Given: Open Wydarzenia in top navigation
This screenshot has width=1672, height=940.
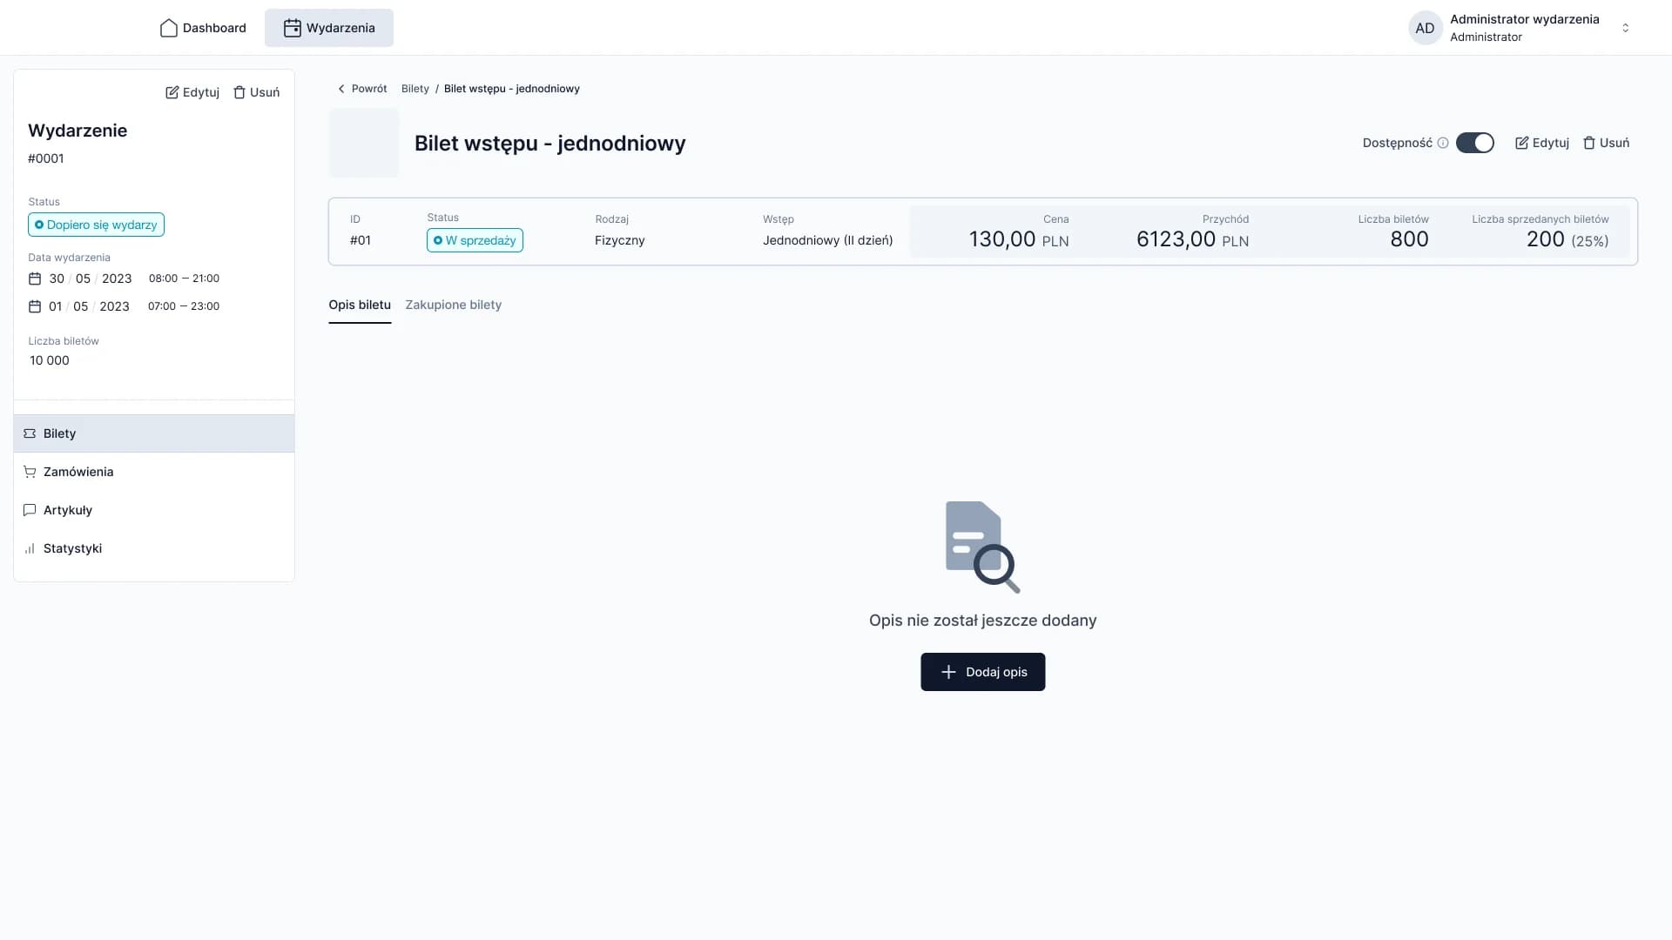Looking at the screenshot, I should 329,28.
